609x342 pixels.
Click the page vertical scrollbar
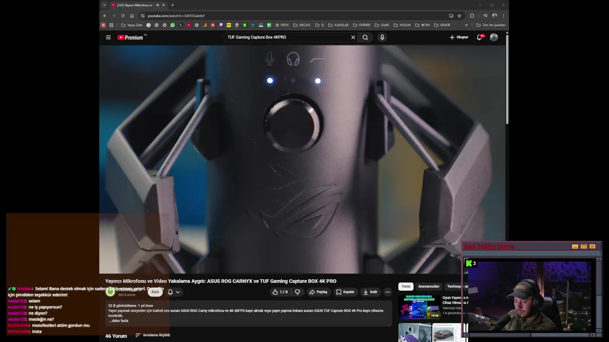click(x=507, y=78)
